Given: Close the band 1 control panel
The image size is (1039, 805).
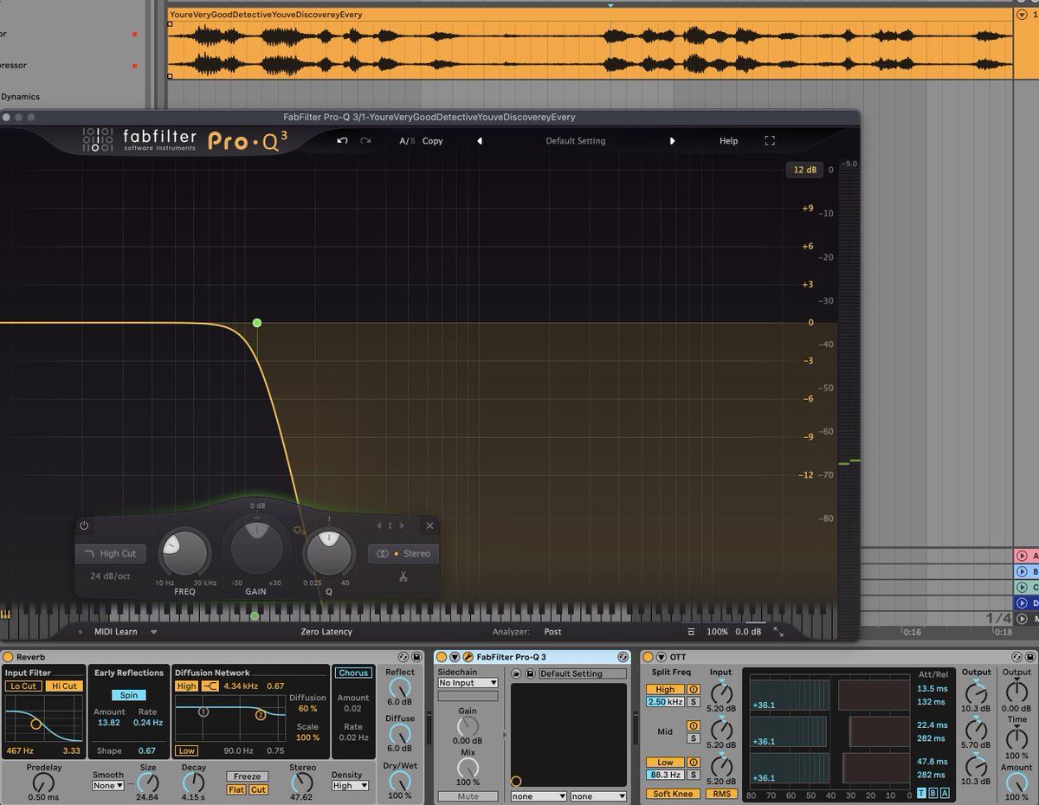Looking at the screenshot, I should pyautogui.click(x=429, y=525).
